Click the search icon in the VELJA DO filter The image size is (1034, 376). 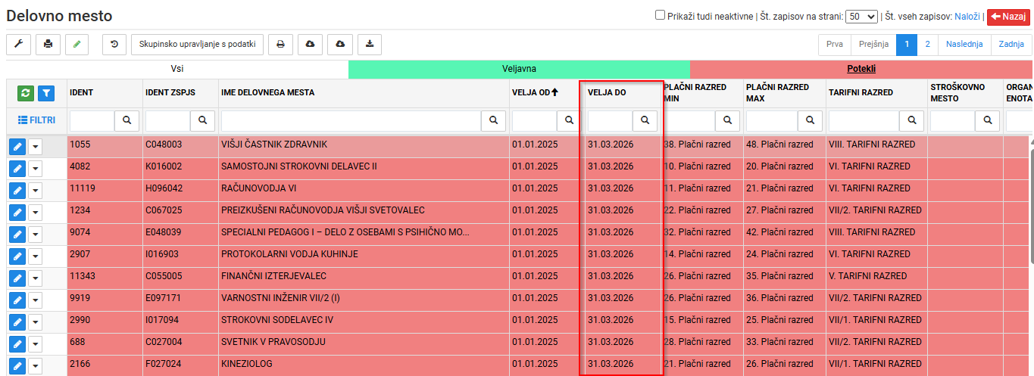coord(645,120)
